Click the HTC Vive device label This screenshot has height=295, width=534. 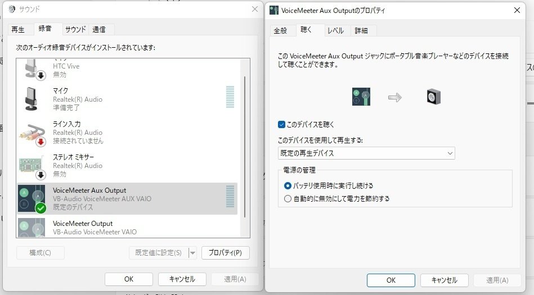pos(66,66)
